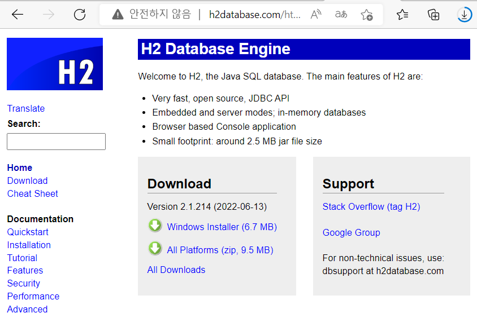Add page to favorites star icon
The image size is (477, 313).
(x=367, y=14)
